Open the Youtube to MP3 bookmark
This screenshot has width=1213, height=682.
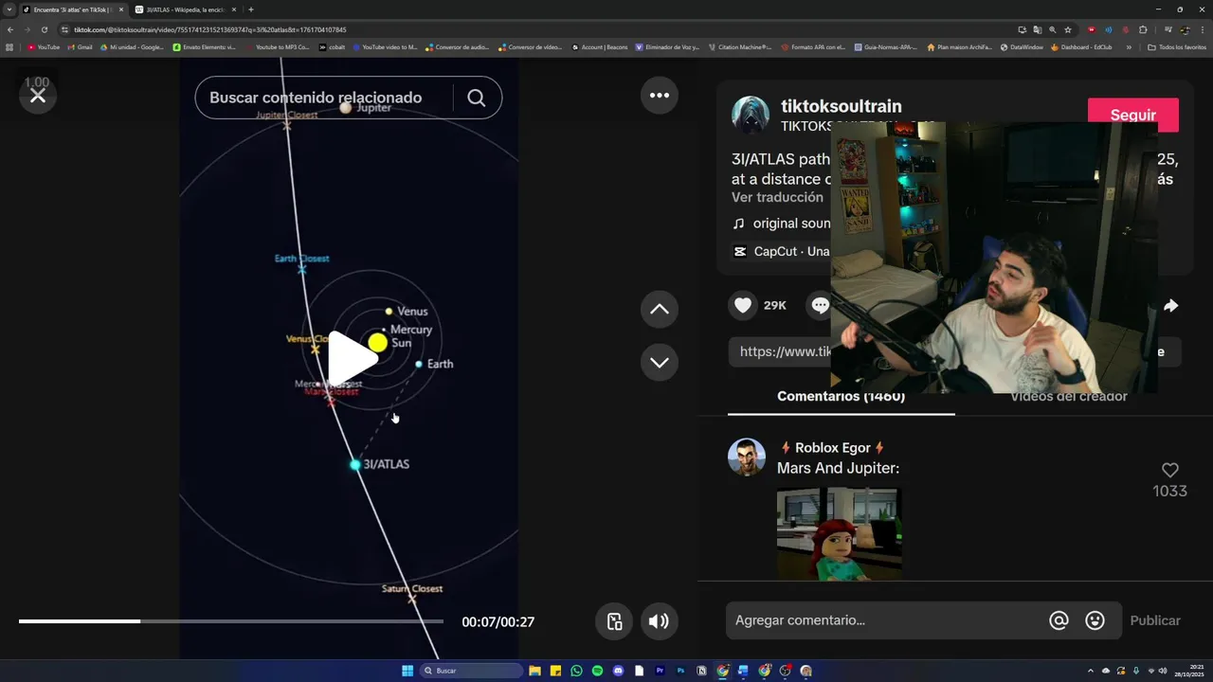[x=279, y=46]
